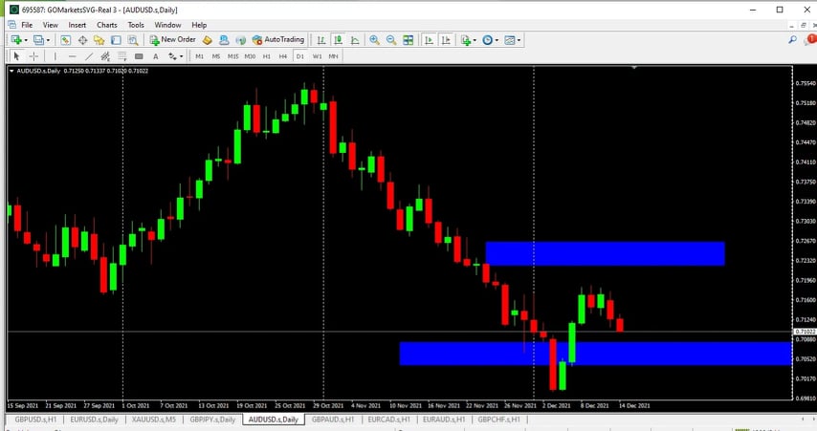Open the Charts menu
Viewport: 817px width, 431px height.
107,25
